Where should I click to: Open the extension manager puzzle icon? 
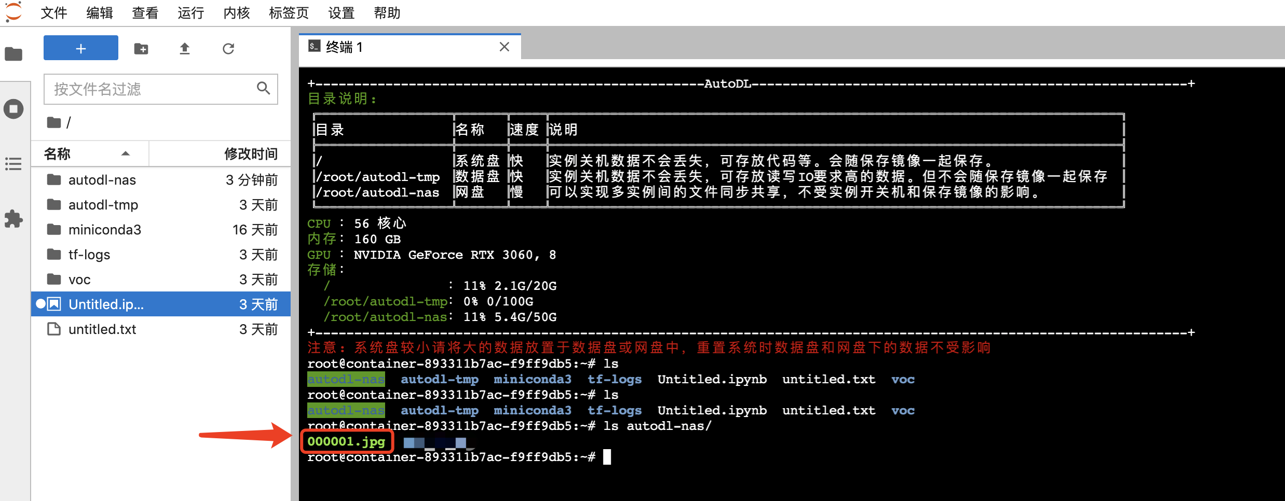click(13, 219)
